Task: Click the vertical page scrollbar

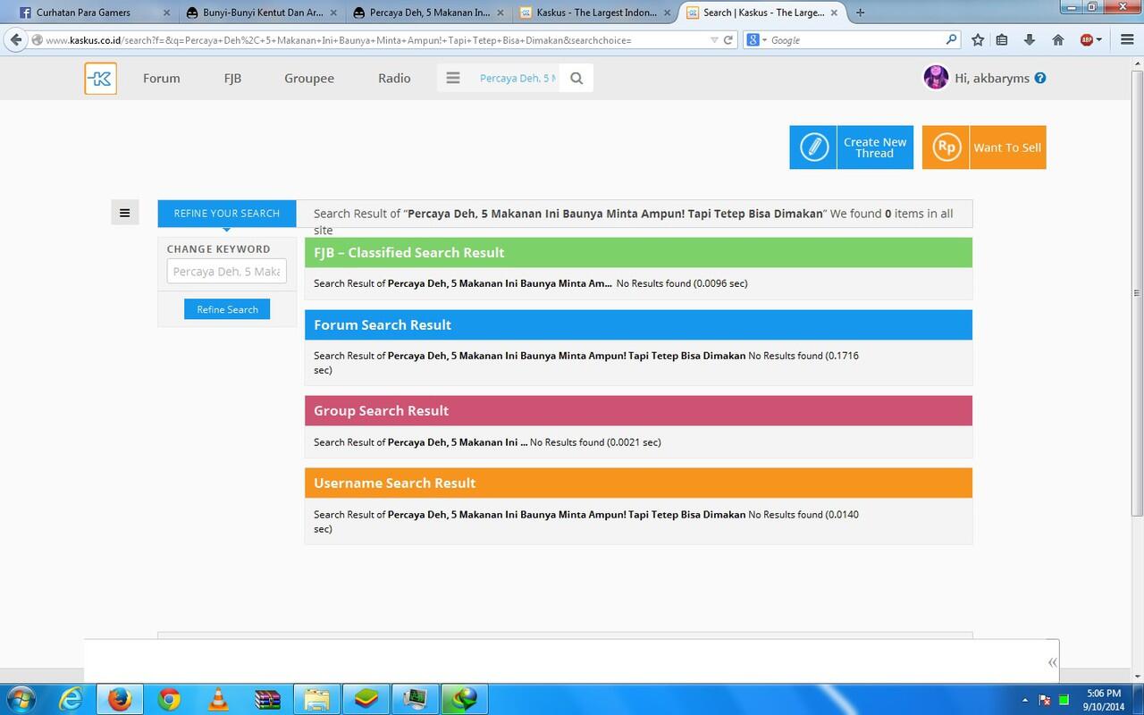Action: (1137, 295)
